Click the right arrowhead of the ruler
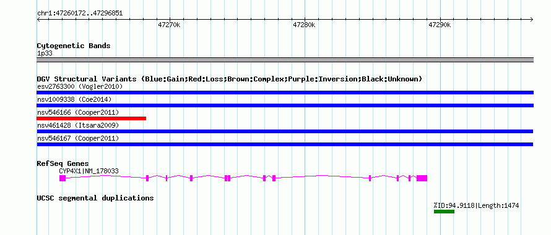Viewport: 551px width, 235px height. [532, 19]
